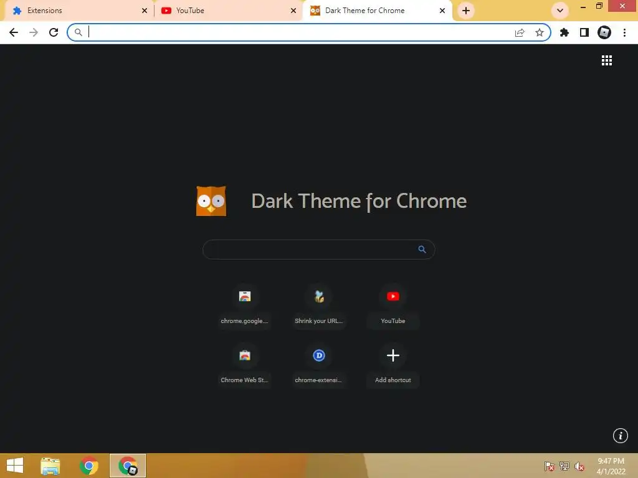This screenshot has width=638, height=478.
Task: Open the chrome.google... shortcut
Action: click(x=244, y=306)
